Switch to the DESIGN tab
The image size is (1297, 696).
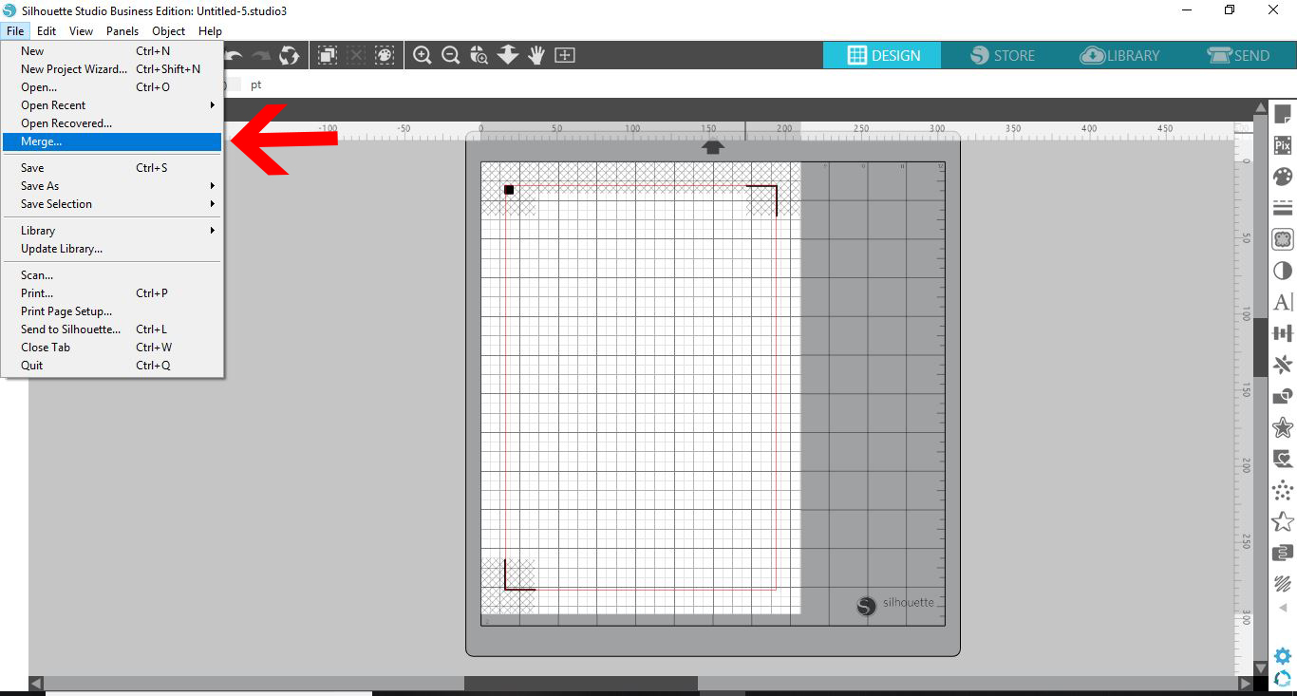coord(882,55)
